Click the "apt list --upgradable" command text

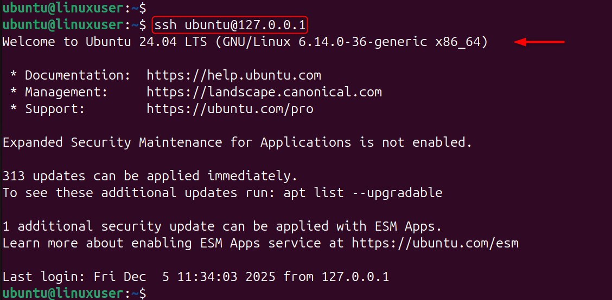363,193
